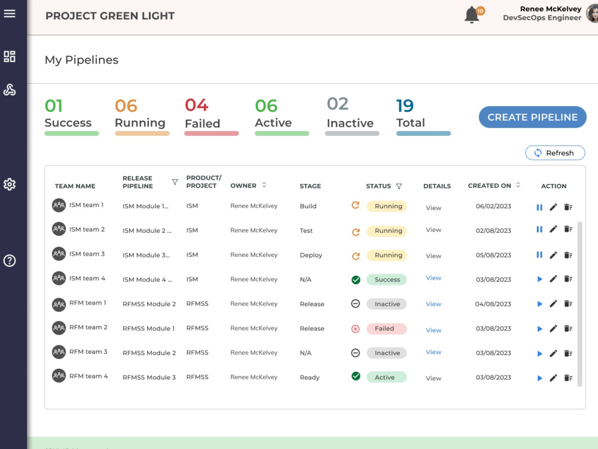Image resolution: width=598 pixels, height=449 pixels.
Task: Sort the Created On column
Action: point(518,185)
